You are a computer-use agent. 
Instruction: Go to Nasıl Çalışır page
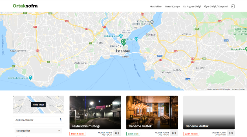[173, 7]
